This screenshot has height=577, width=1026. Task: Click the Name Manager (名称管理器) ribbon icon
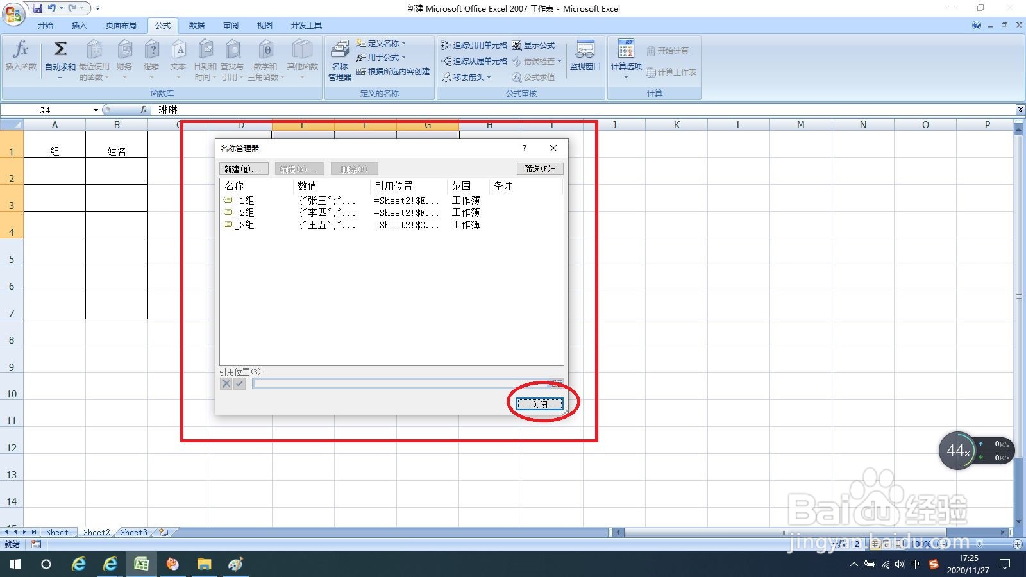[x=340, y=60]
